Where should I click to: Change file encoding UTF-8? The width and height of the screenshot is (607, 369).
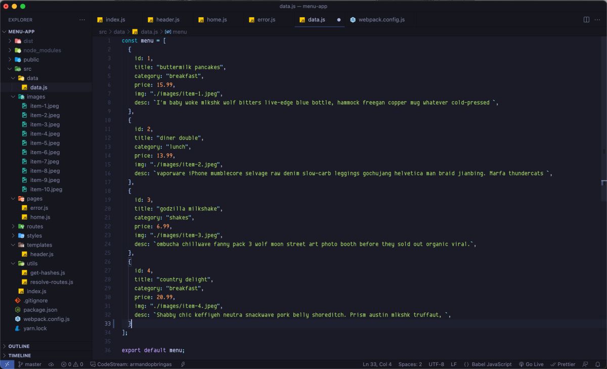[x=436, y=364]
